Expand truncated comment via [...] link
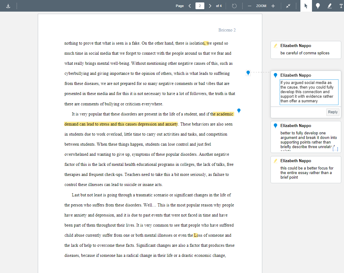 pos(335,149)
